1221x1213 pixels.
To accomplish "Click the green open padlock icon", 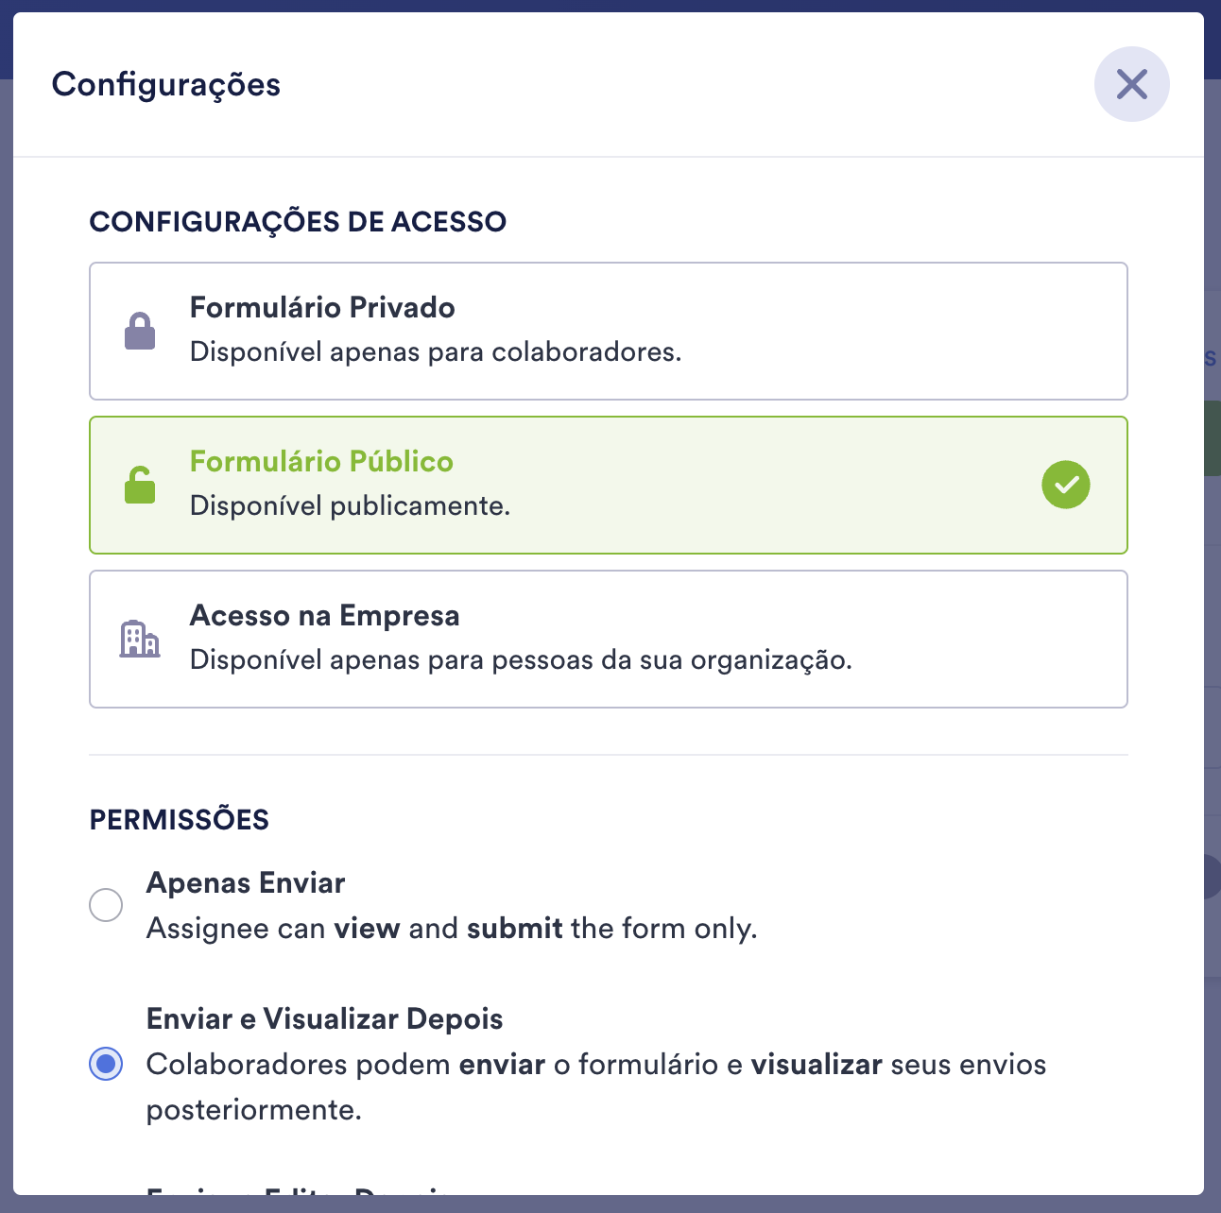I will 140,486.
